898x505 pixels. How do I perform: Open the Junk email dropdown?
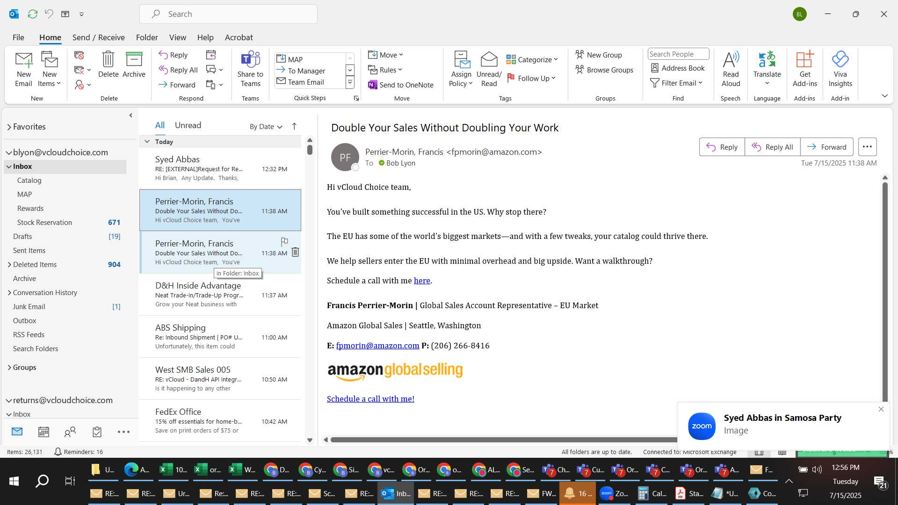82,85
